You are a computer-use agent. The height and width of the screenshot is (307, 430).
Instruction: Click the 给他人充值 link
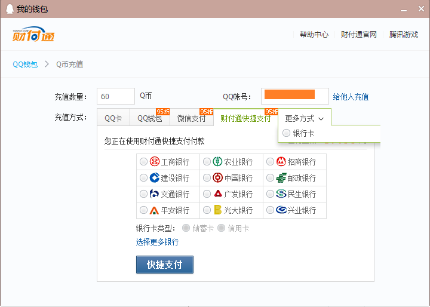click(351, 97)
